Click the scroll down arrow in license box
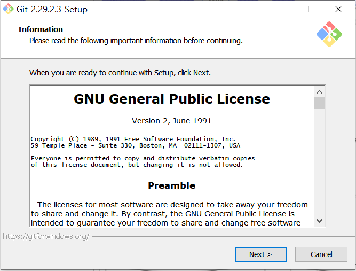 pyautogui.click(x=319, y=221)
